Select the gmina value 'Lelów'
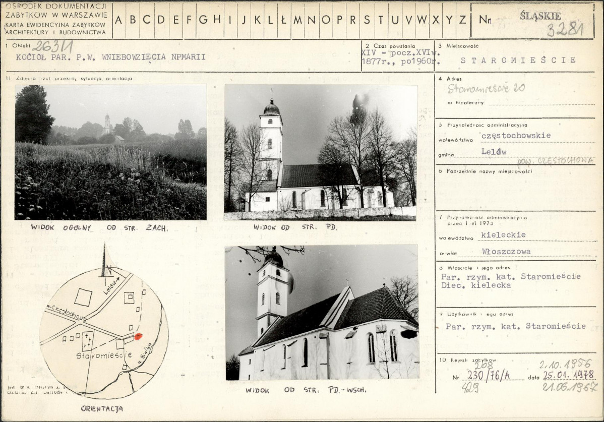The image size is (604, 422). click(494, 152)
